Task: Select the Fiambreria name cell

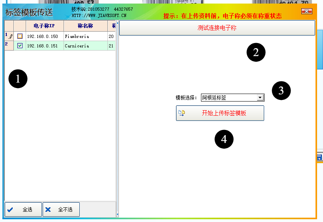Action: pos(86,36)
